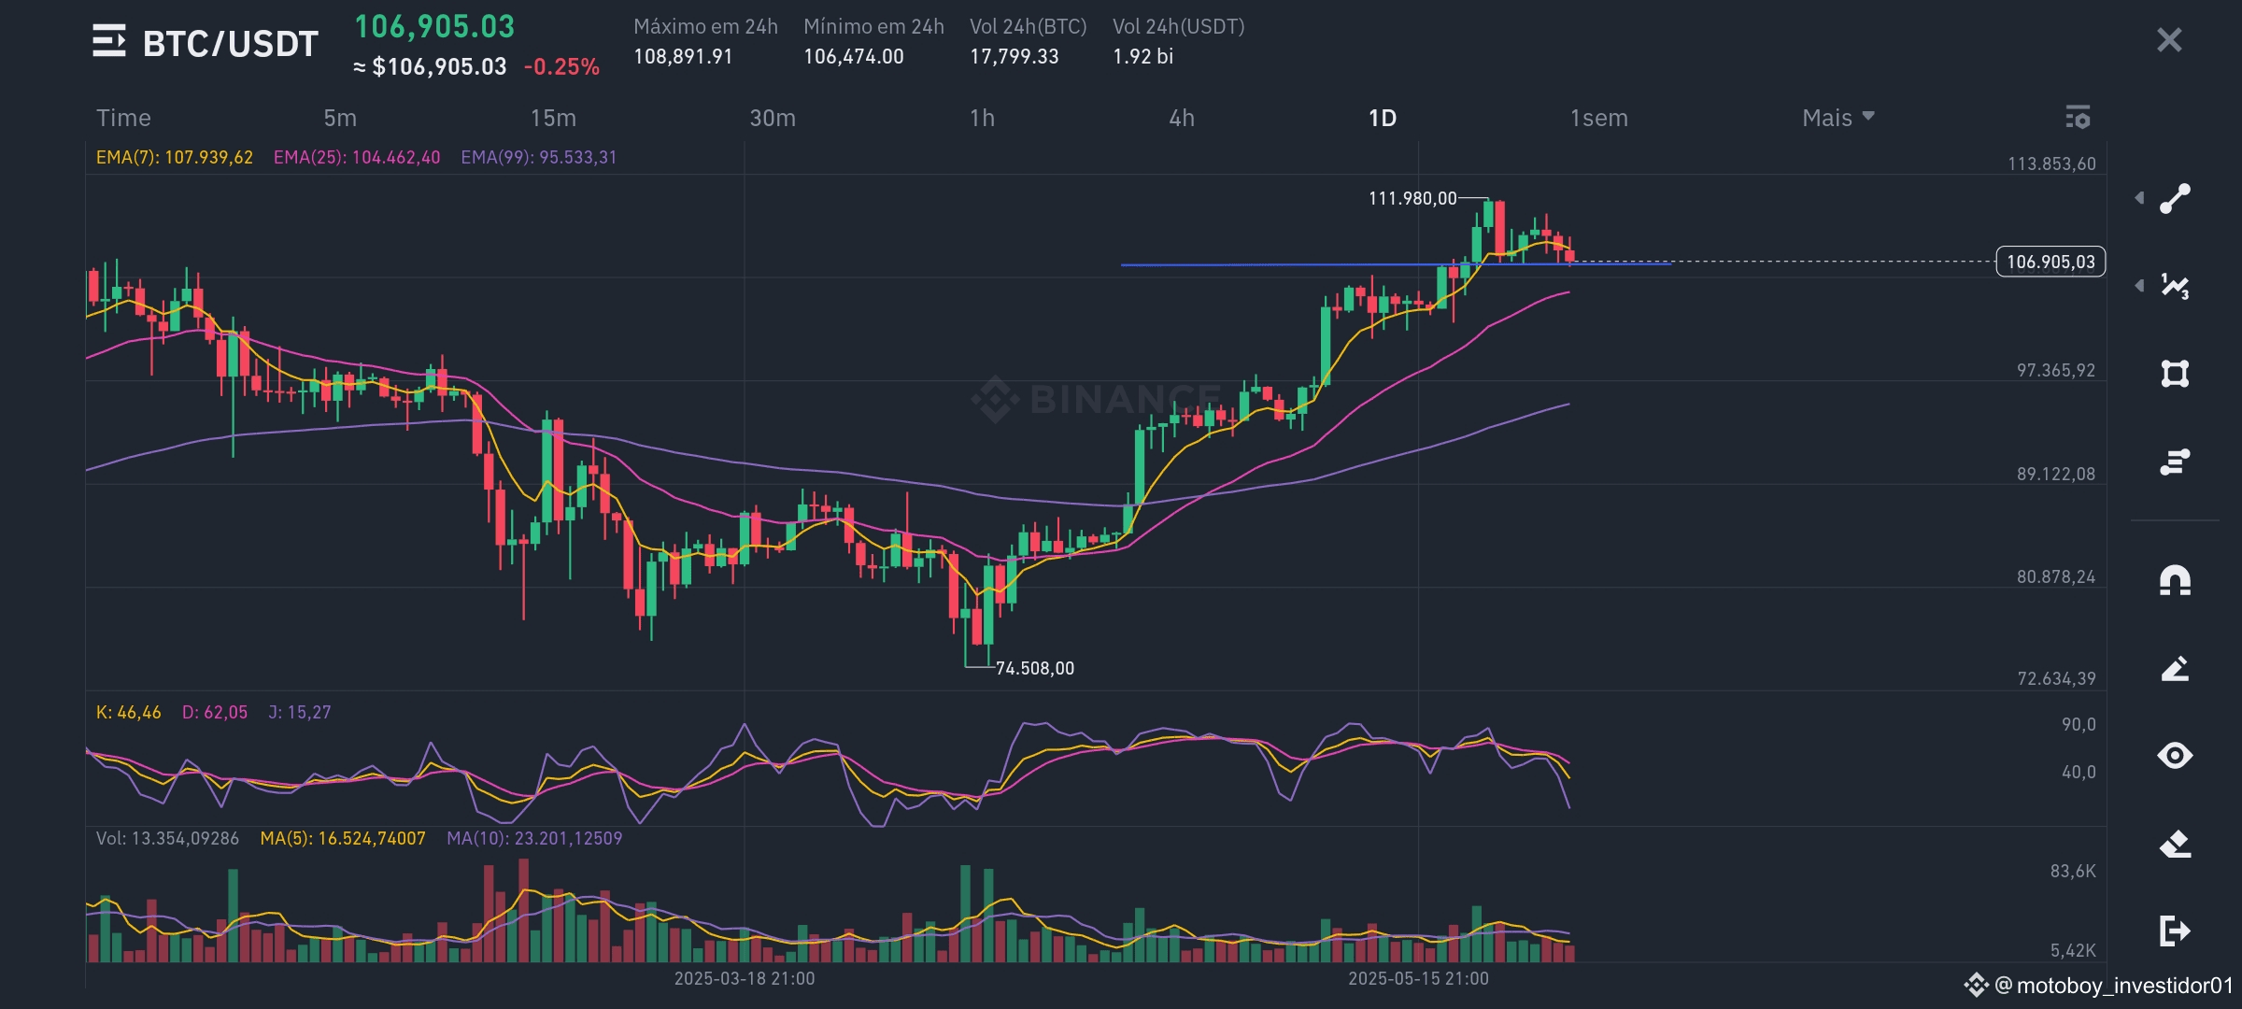Switch to the 15m timeframe

553,118
